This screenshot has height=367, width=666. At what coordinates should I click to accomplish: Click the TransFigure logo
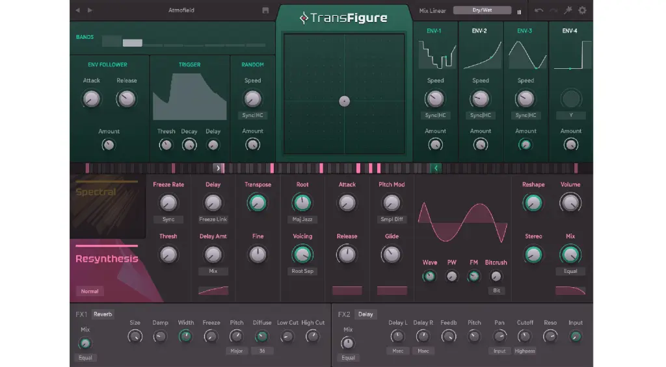point(343,18)
